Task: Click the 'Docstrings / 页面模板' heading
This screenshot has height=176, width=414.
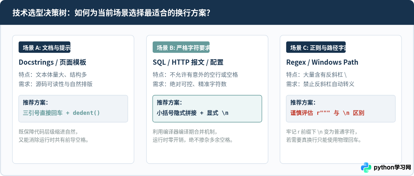Action: tap(52, 62)
